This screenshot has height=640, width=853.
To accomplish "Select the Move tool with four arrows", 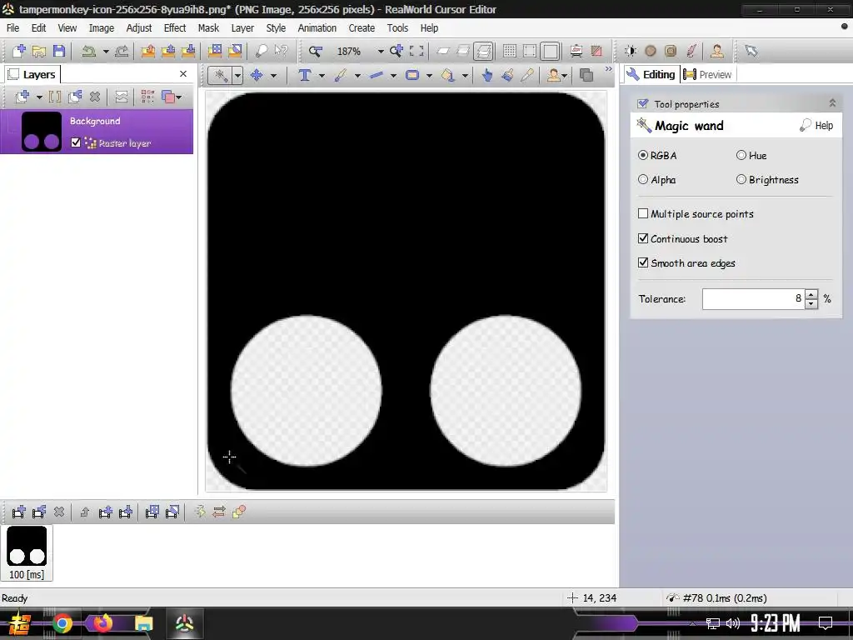I will [x=257, y=75].
